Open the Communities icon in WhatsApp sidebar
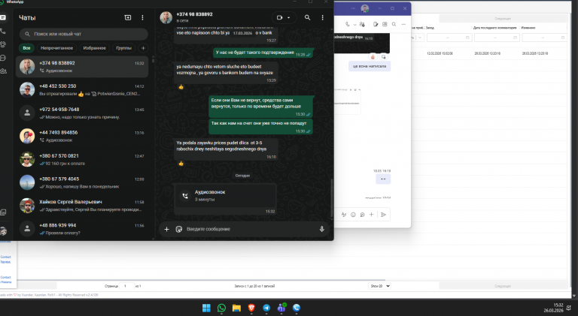This screenshot has height=316, width=578. [3, 71]
